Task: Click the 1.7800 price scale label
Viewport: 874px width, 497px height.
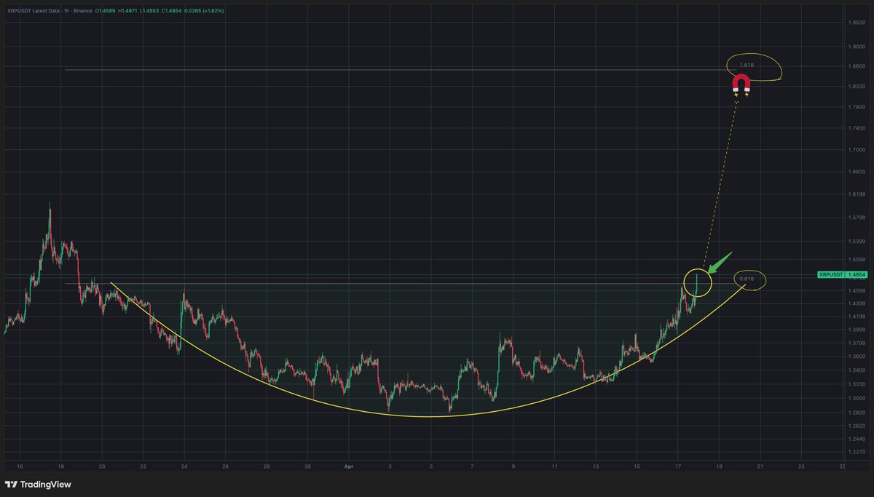Action: (856, 107)
